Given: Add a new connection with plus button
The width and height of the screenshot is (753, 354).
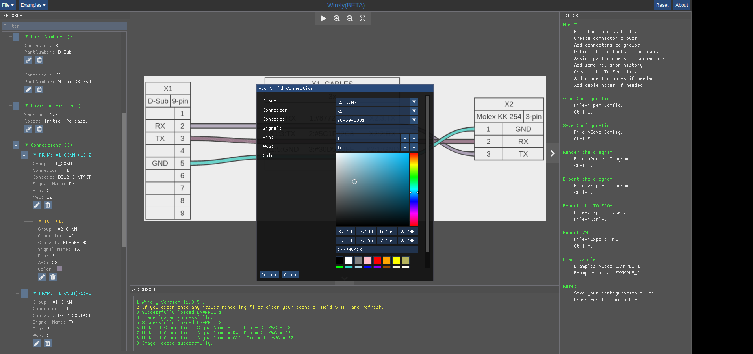Looking at the screenshot, I should coord(16,145).
